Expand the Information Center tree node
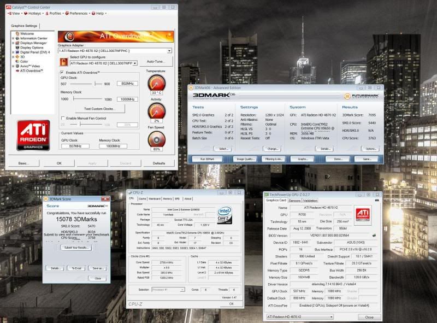This screenshot has height=323, width=437. [x=13, y=38]
